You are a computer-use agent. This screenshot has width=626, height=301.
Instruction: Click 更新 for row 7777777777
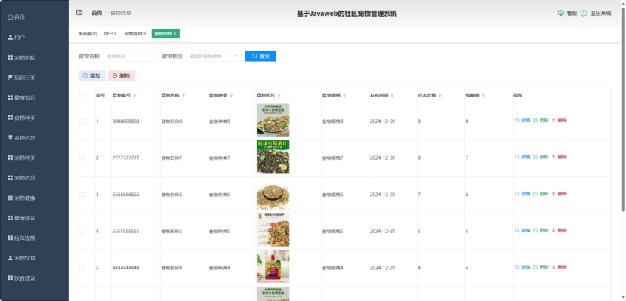point(541,157)
